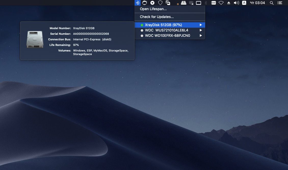Click the Lifespan menu bar icon
Viewport: 288px width, 170px height.
click(137, 3)
